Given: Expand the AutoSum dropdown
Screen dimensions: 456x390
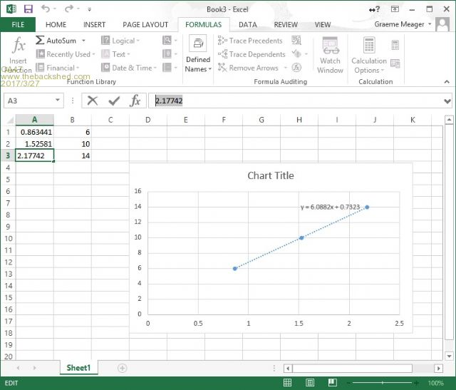Looking at the screenshot, I should [x=83, y=41].
